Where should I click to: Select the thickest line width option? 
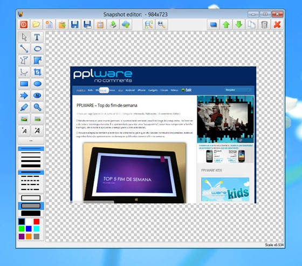31,166
